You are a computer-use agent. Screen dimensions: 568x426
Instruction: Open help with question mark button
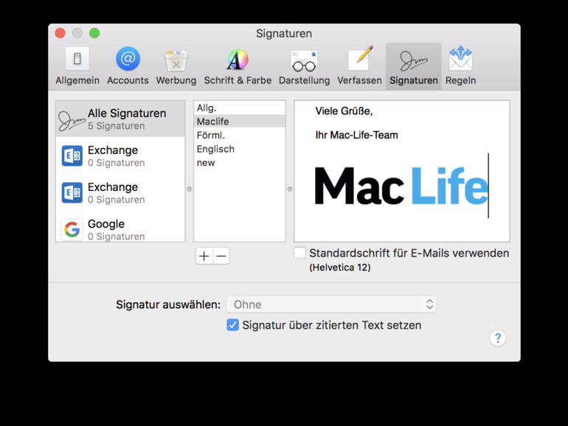pos(498,338)
